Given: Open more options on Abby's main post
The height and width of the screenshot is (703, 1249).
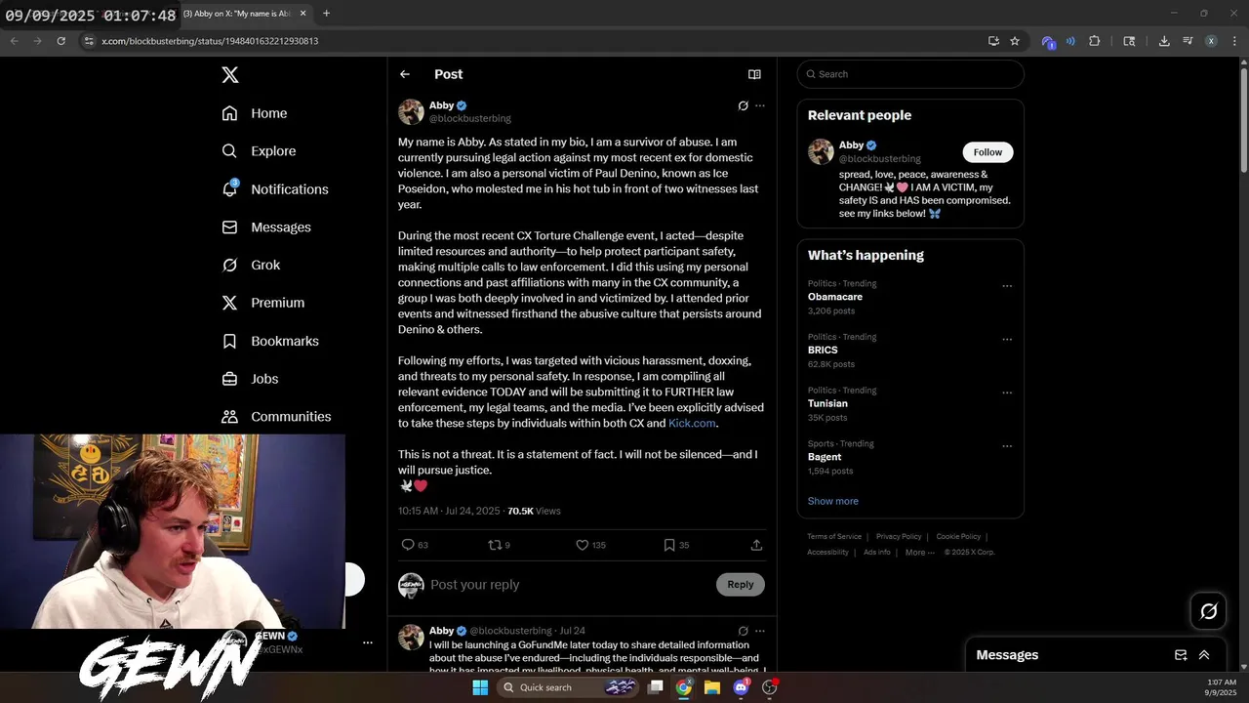Looking at the screenshot, I should (x=760, y=105).
